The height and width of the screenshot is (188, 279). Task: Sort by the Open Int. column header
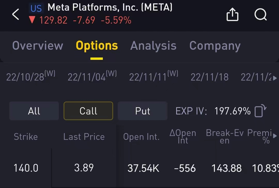click(141, 137)
